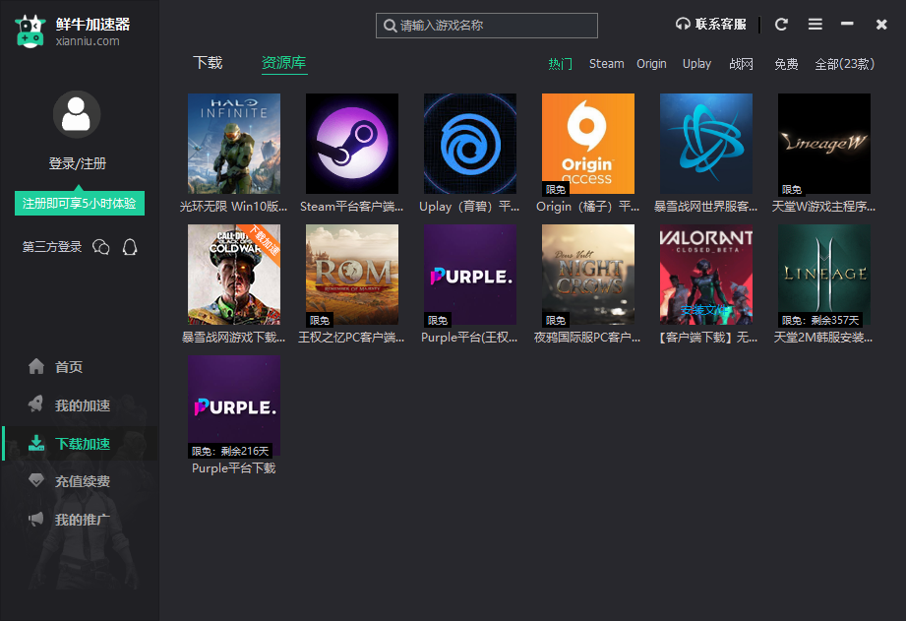
Task: Log in with the WeChat chat-bubble icon
Action: coord(102,247)
